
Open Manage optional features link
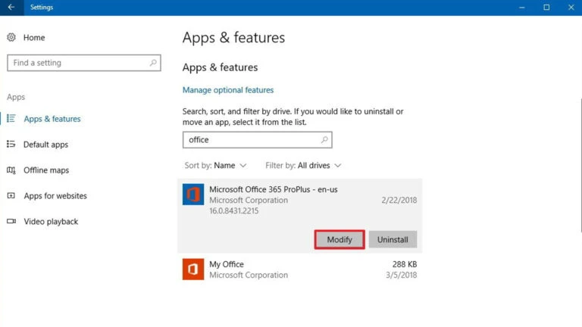click(228, 90)
